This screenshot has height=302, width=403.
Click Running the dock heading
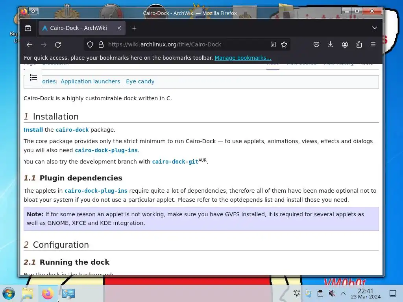click(74, 262)
